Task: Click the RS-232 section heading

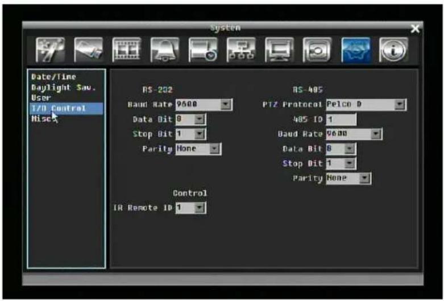Action: (x=157, y=90)
